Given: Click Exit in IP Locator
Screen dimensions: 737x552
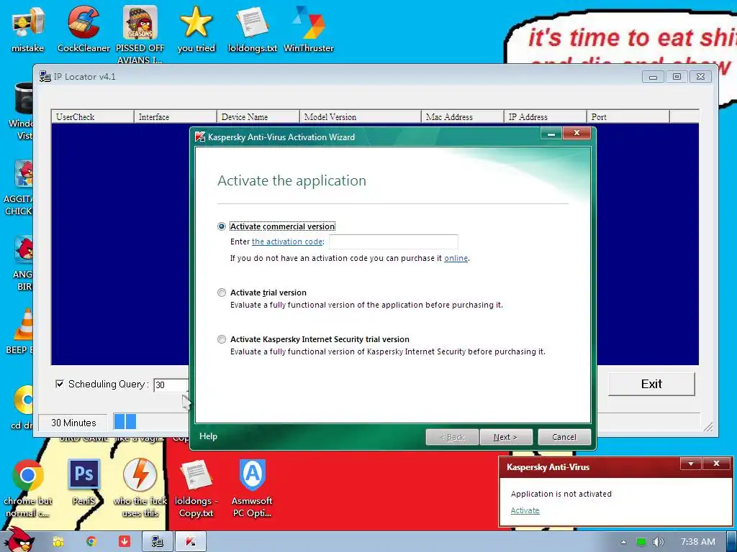Looking at the screenshot, I should click(651, 384).
